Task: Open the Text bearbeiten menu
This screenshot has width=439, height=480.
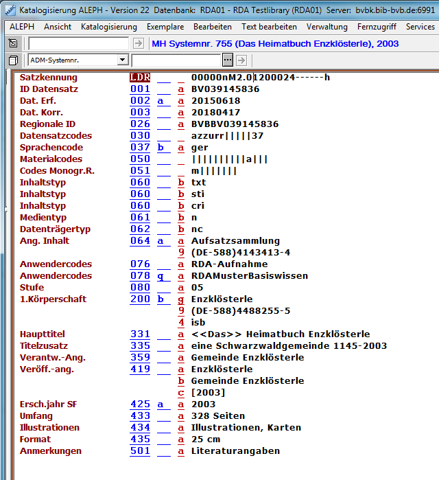Action: pos(269,27)
